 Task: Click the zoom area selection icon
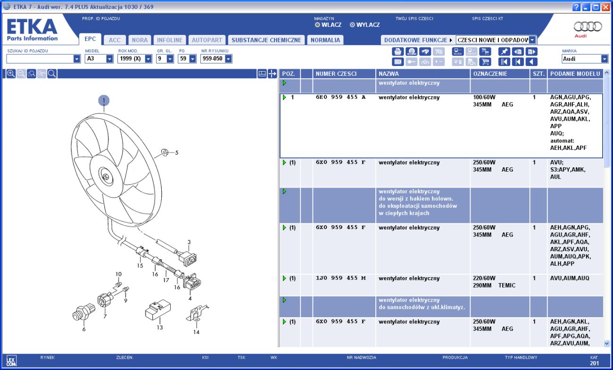[32, 74]
